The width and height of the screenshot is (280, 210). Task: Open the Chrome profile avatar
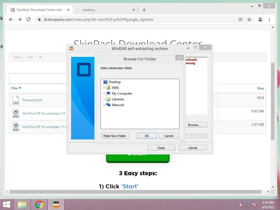pos(260,19)
